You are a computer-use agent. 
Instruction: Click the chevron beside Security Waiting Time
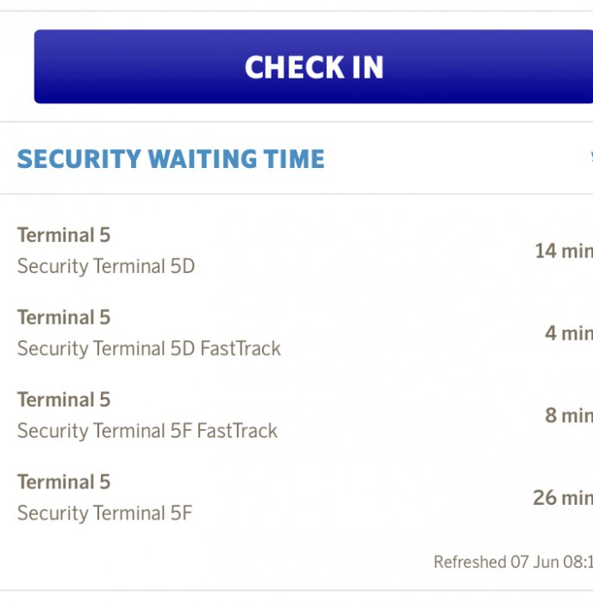(x=590, y=159)
